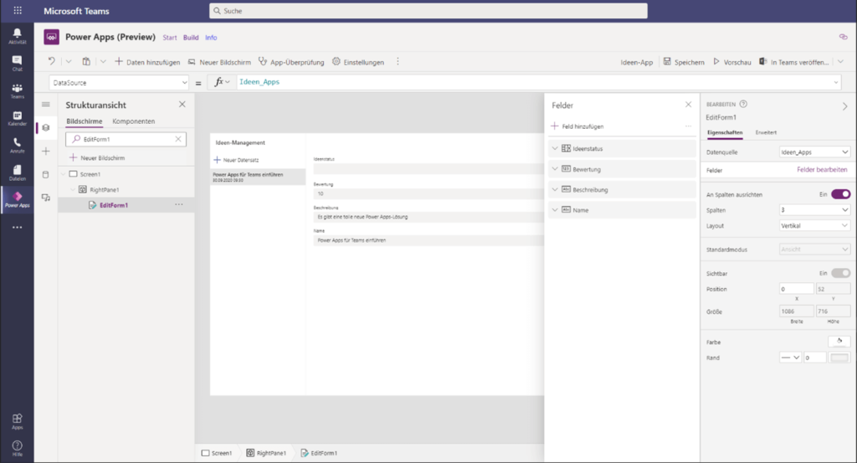
Task: Open EditForm1 more options ellipsis
Action: pos(179,204)
